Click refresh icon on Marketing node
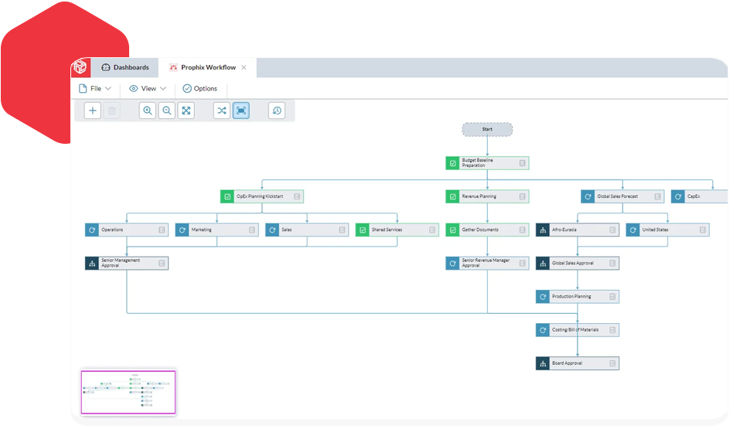Image resolution: width=747 pixels, height=436 pixels. click(x=182, y=230)
